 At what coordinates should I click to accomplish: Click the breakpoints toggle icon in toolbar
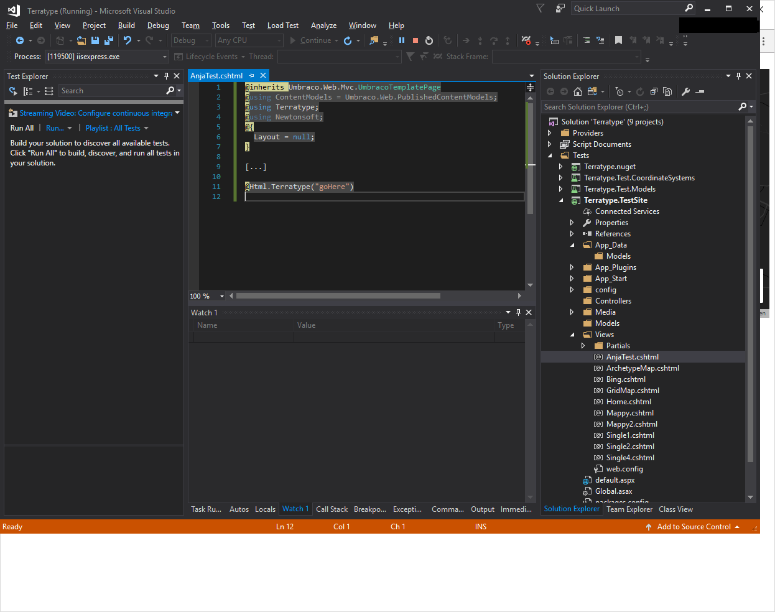tap(527, 40)
